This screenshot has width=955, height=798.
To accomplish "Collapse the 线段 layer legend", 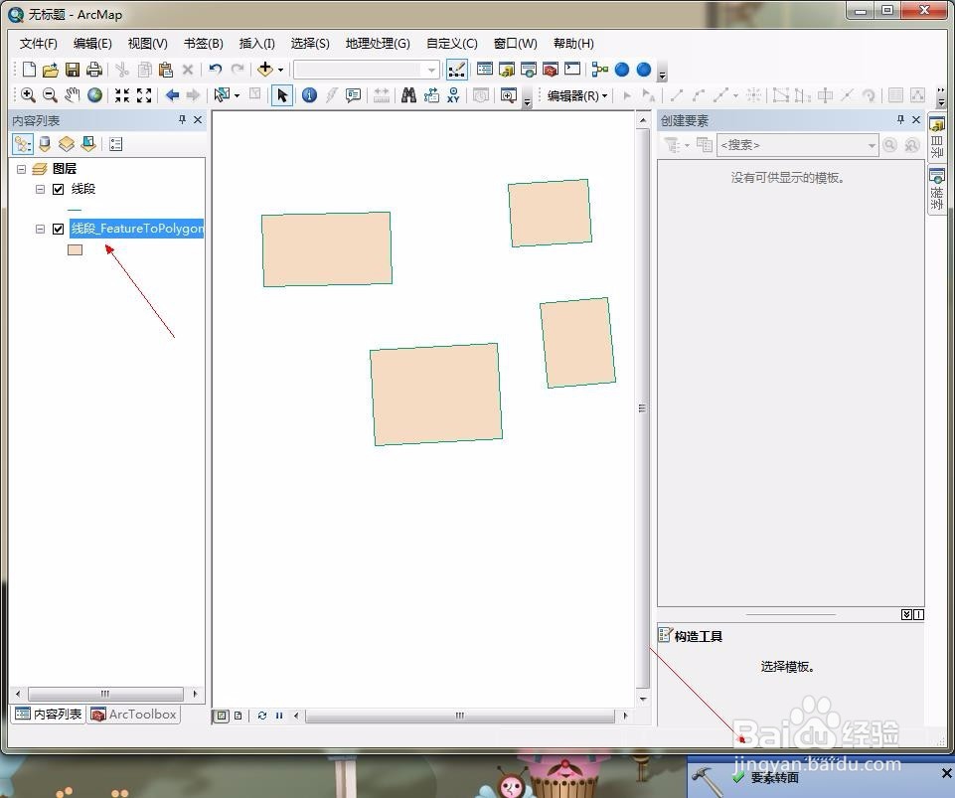I will click(40, 189).
